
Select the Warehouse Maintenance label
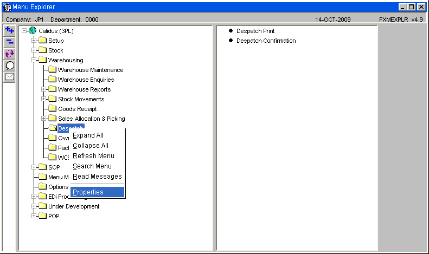(91, 70)
